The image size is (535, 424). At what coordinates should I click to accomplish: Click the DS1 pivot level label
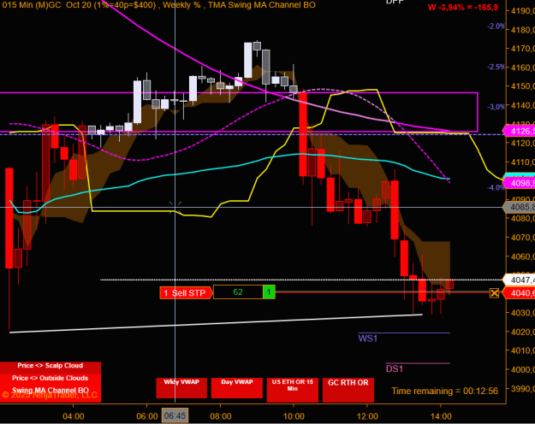tap(395, 368)
